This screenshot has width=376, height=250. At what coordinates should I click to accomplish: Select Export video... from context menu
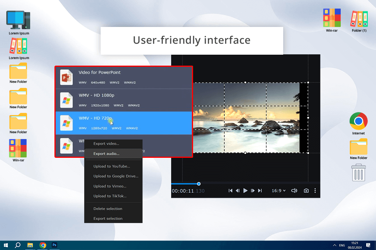(x=106, y=144)
